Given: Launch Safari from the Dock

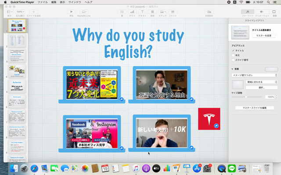Looking at the screenshot, I should point(34,168).
